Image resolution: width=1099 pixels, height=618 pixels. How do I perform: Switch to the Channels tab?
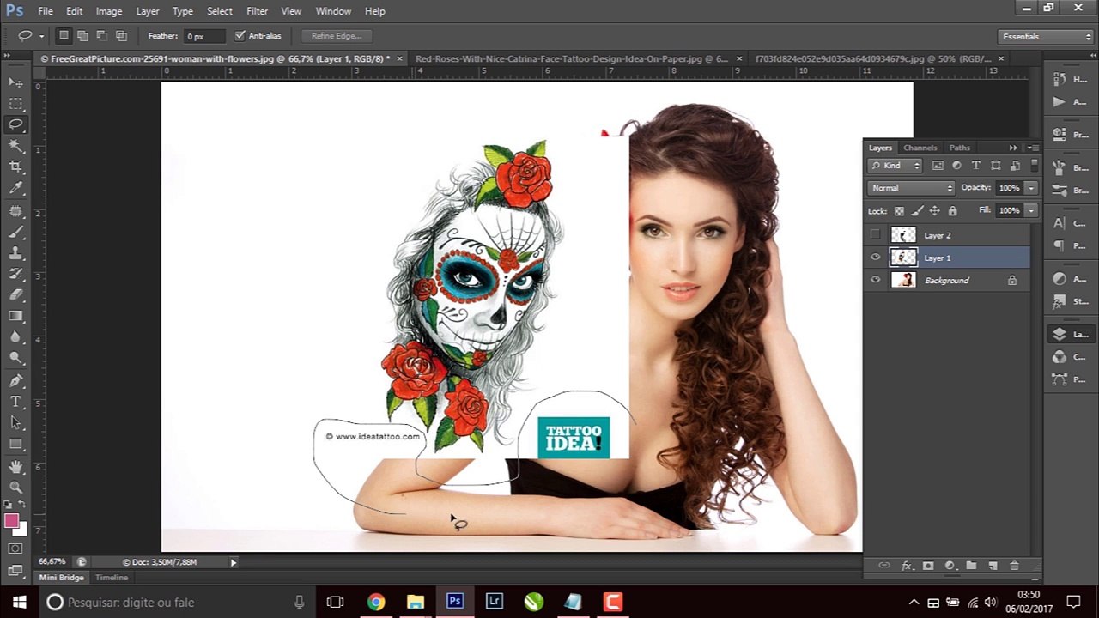[920, 148]
